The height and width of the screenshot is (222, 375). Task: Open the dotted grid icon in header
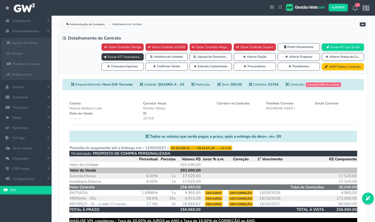click(x=280, y=7)
